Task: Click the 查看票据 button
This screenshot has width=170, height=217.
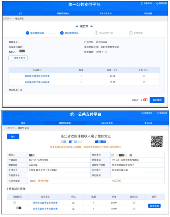Action: click(x=154, y=206)
